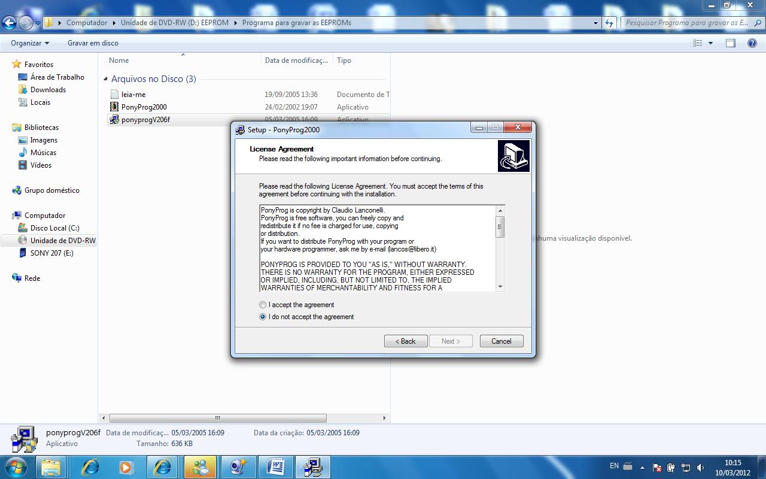Screen dimensions: 766x479
Task: Open webcam application on taskbar
Action: coord(238,466)
